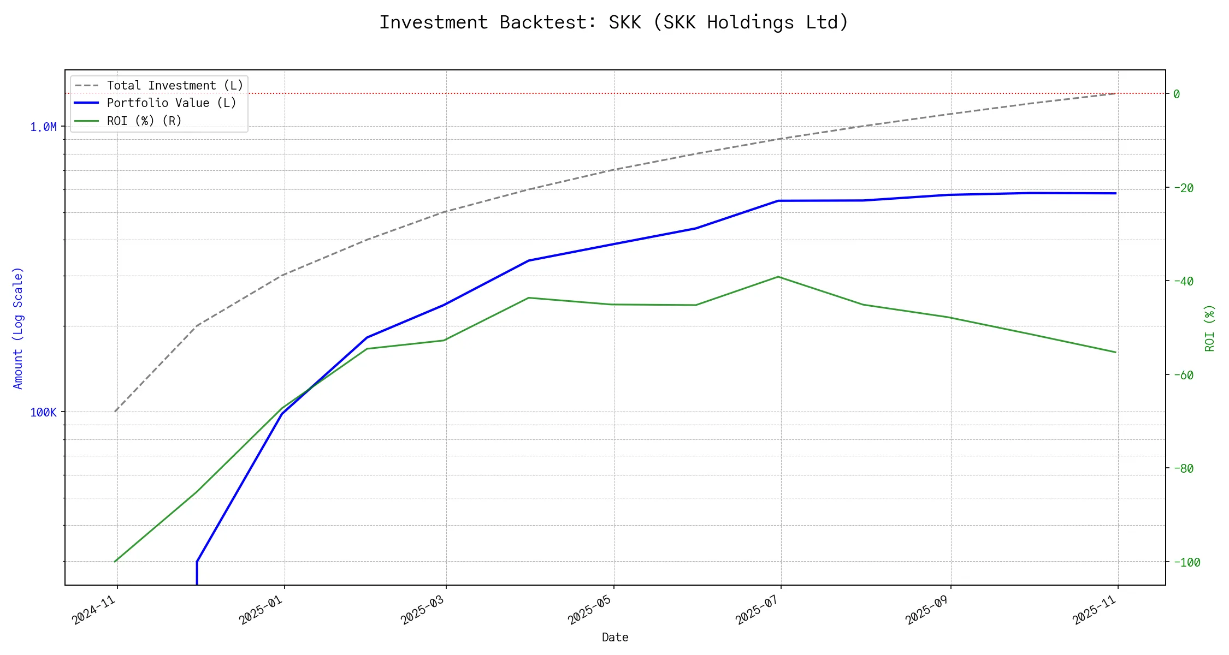
Task: Click the 100K left axis label
Action: point(43,413)
